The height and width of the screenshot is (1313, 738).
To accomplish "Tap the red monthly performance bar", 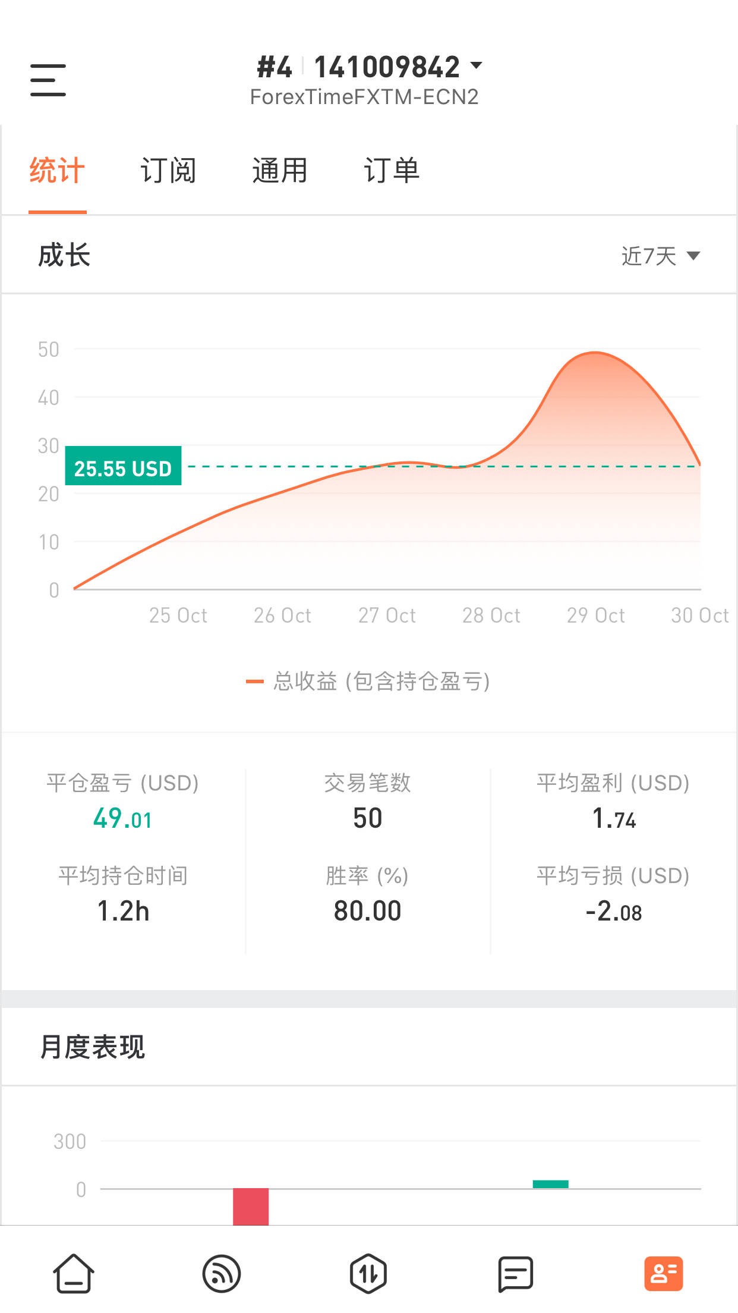I will click(251, 1207).
